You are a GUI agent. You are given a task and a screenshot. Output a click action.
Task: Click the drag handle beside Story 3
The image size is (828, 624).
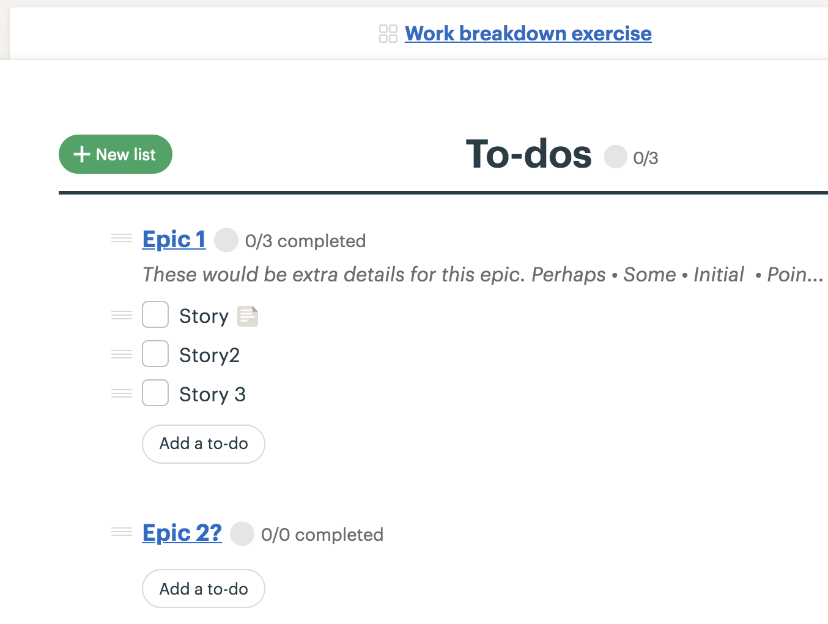[x=121, y=393]
